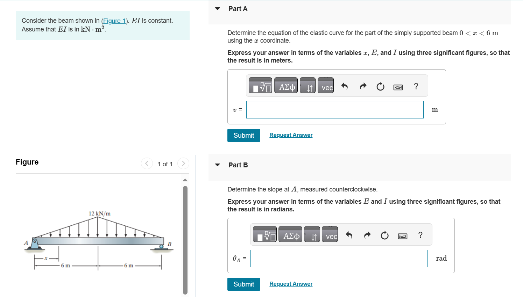The image size is (523, 297).
Task: Submit the Part B answer
Action: pyautogui.click(x=244, y=284)
